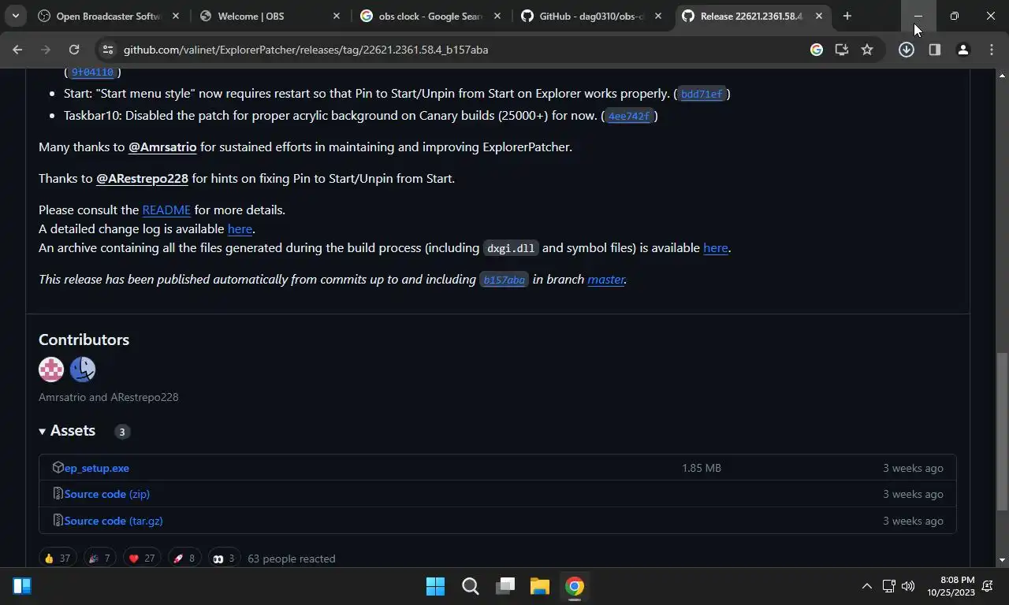This screenshot has height=605, width=1009.
Task: Open the blue widget icon at taskbar left
Action: pos(22,586)
